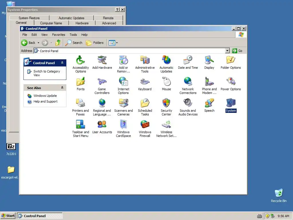Screen dimensions: 293x220
Task: Open Wireless Network Setup Wizard icon
Action: coord(166,129)
